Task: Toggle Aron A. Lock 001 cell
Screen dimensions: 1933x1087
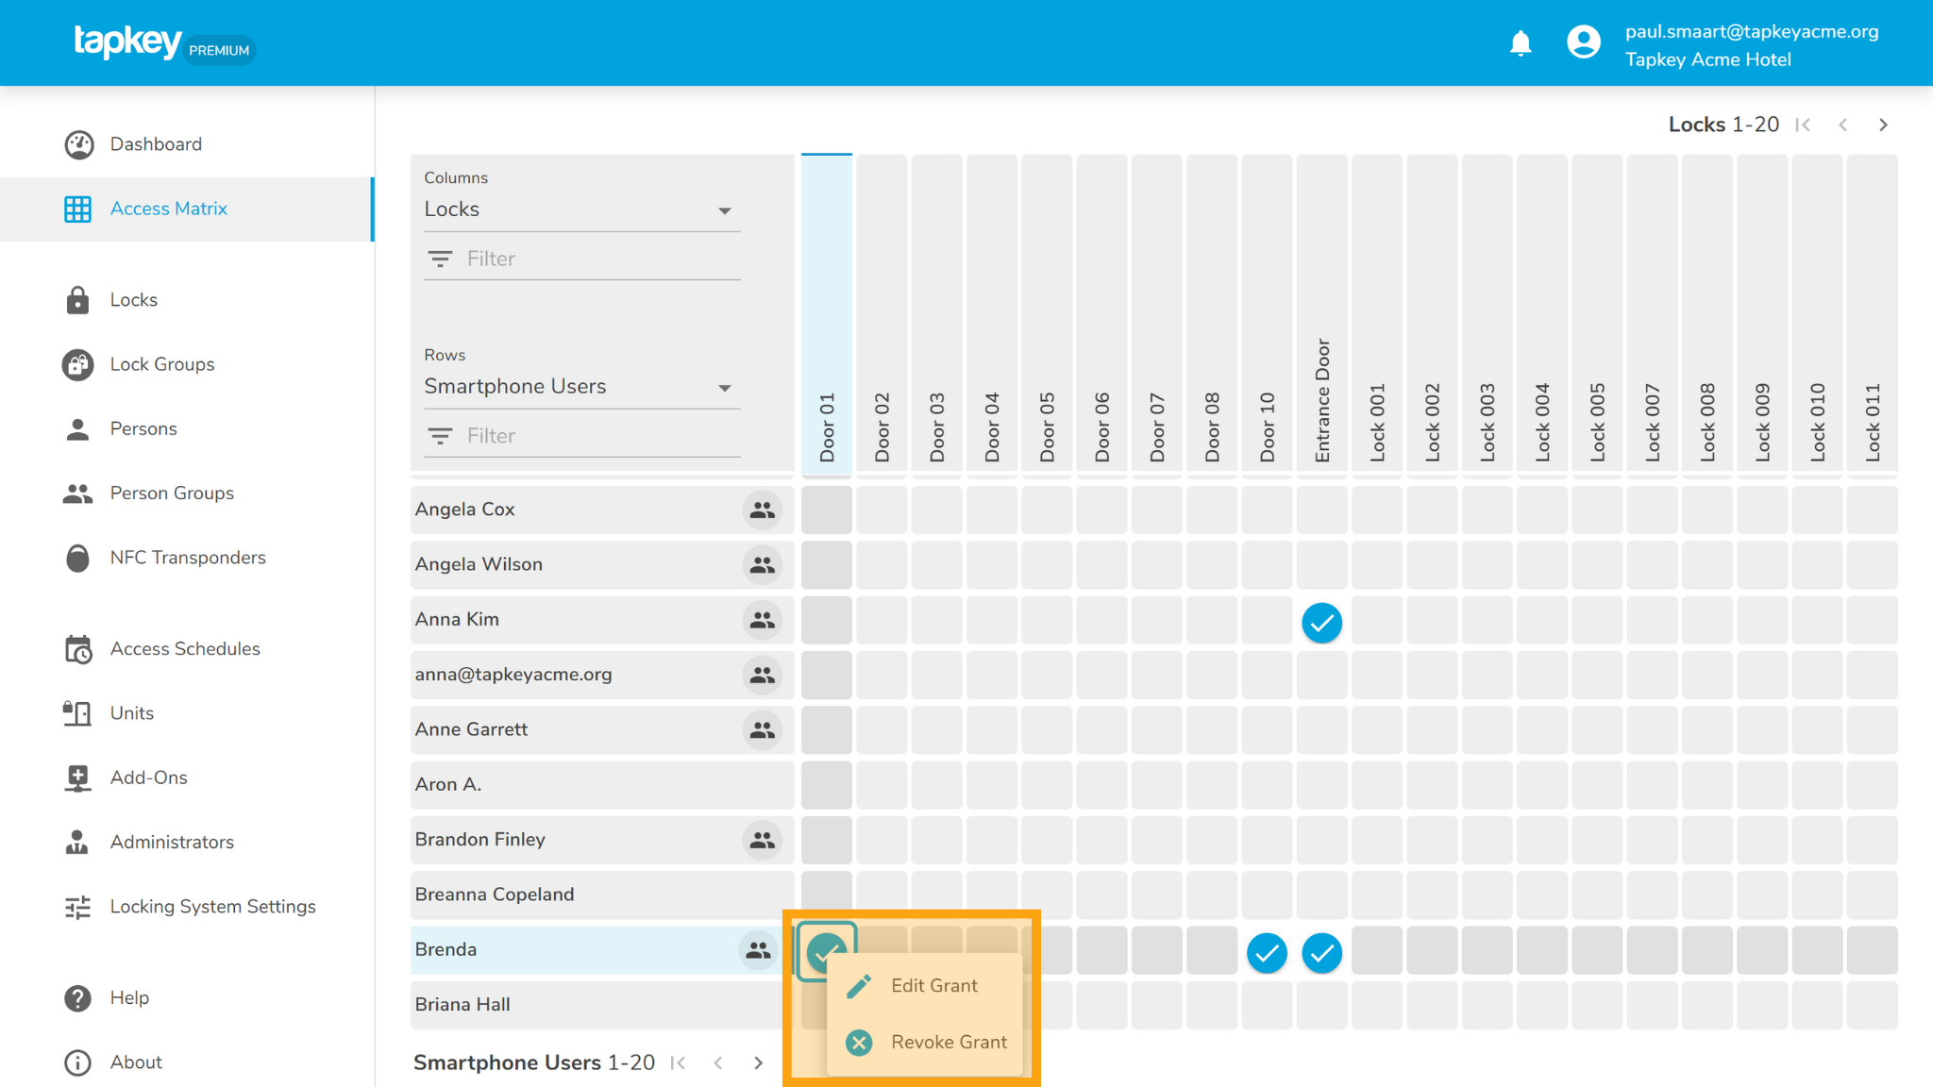Action: pyautogui.click(x=1377, y=785)
